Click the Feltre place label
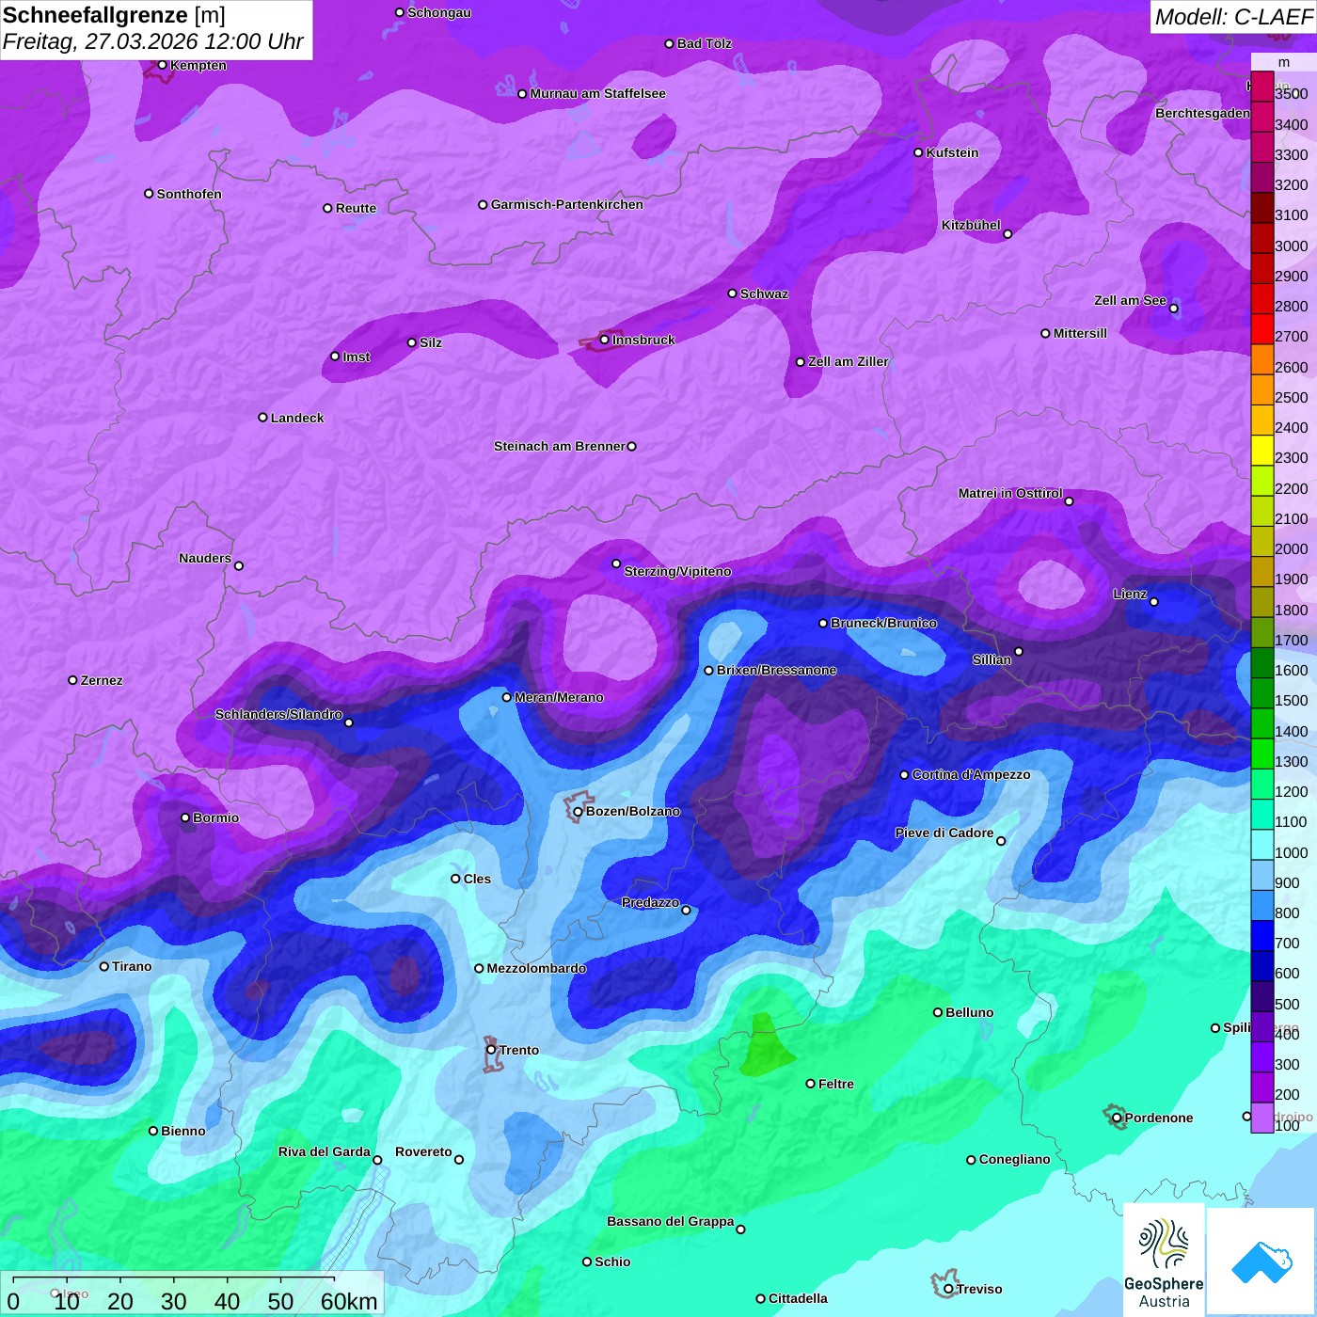Screen dimensions: 1317x1317 tap(836, 1084)
